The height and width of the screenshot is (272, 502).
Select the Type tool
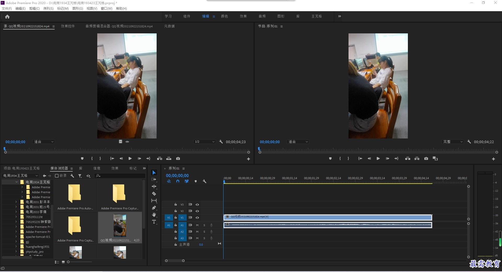point(154,222)
